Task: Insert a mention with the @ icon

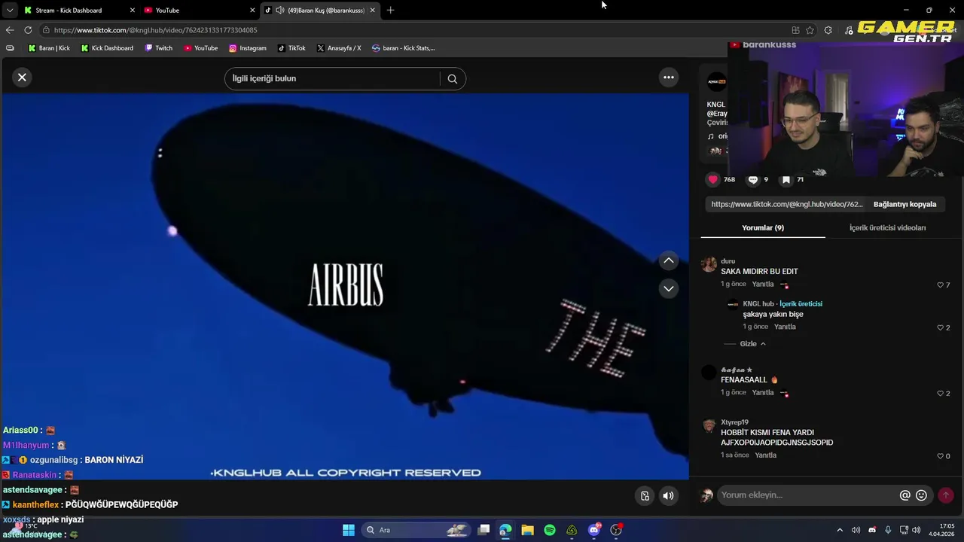Action: coord(905,495)
